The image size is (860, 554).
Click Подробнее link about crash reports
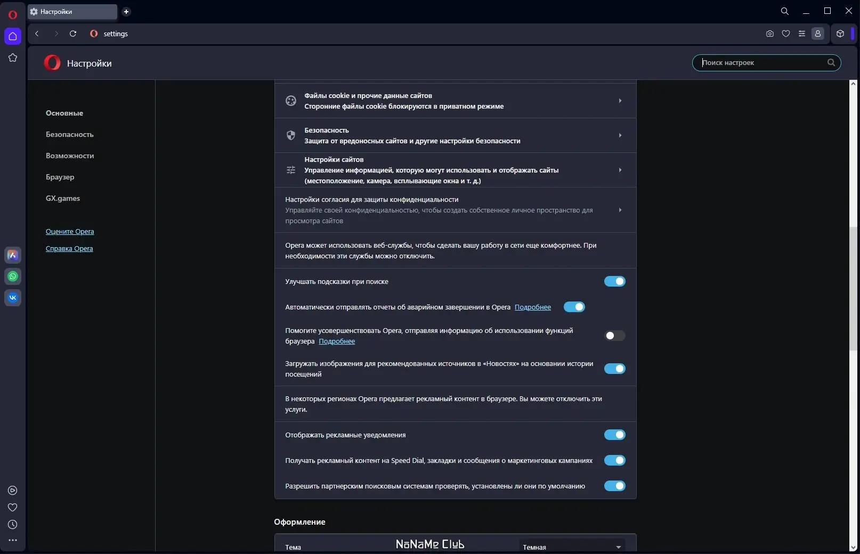pos(533,307)
